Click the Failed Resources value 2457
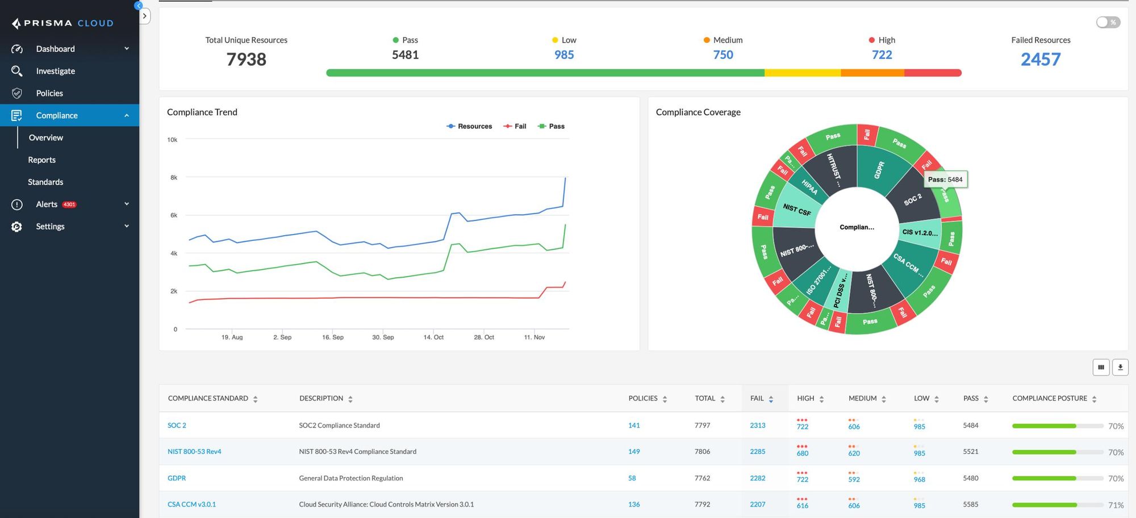The height and width of the screenshot is (518, 1136). tap(1041, 59)
